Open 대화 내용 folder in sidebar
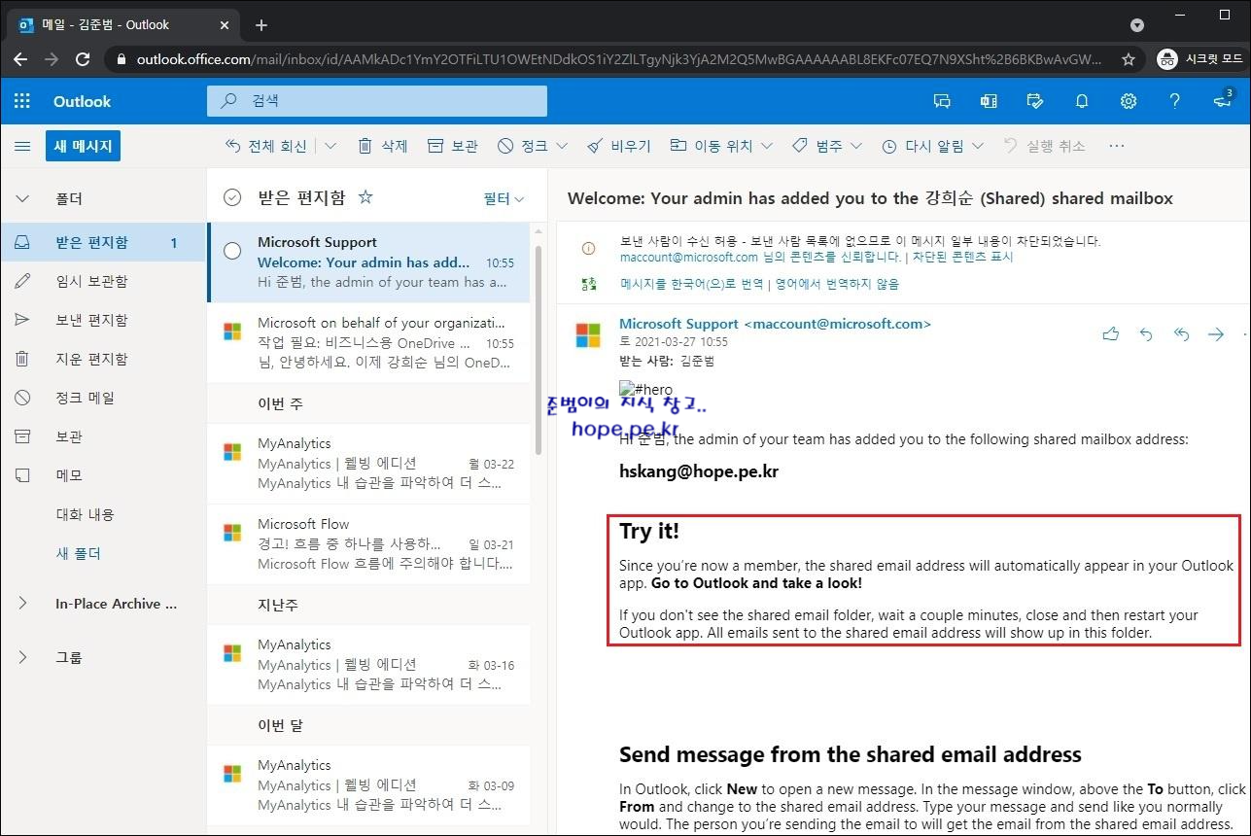 click(103, 515)
